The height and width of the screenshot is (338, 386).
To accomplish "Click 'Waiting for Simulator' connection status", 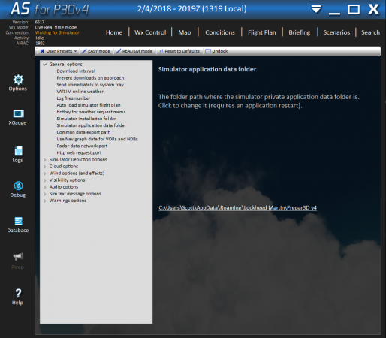I will [57, 32].
